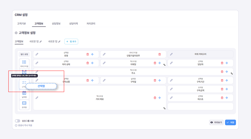
Task: Toggle the 담당그룹 사용 switch
Action: tap(18, 121)
